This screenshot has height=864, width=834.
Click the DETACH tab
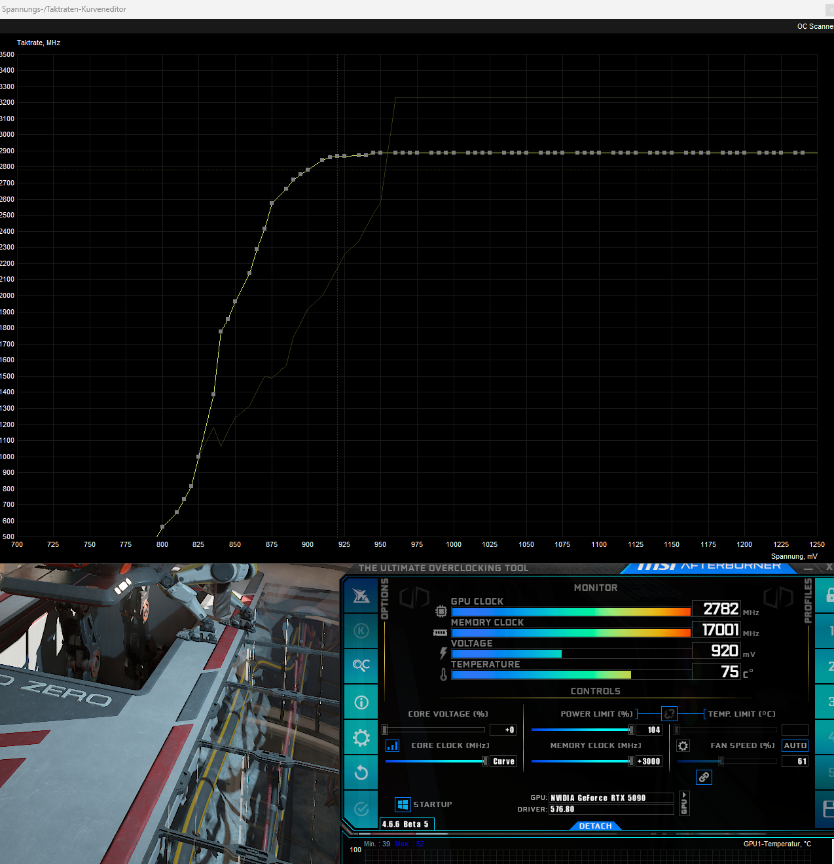pos(595,826)
